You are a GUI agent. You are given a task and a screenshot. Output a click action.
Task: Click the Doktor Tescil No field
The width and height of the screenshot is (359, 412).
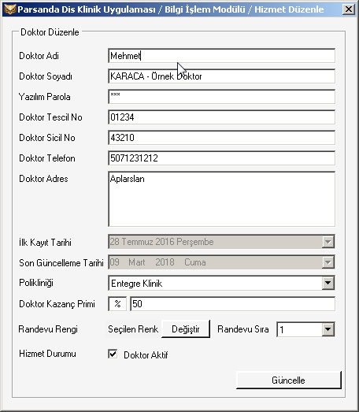[x=222, y=117]
